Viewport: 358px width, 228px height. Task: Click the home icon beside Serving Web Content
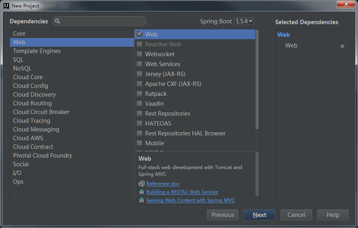(142, 200)
